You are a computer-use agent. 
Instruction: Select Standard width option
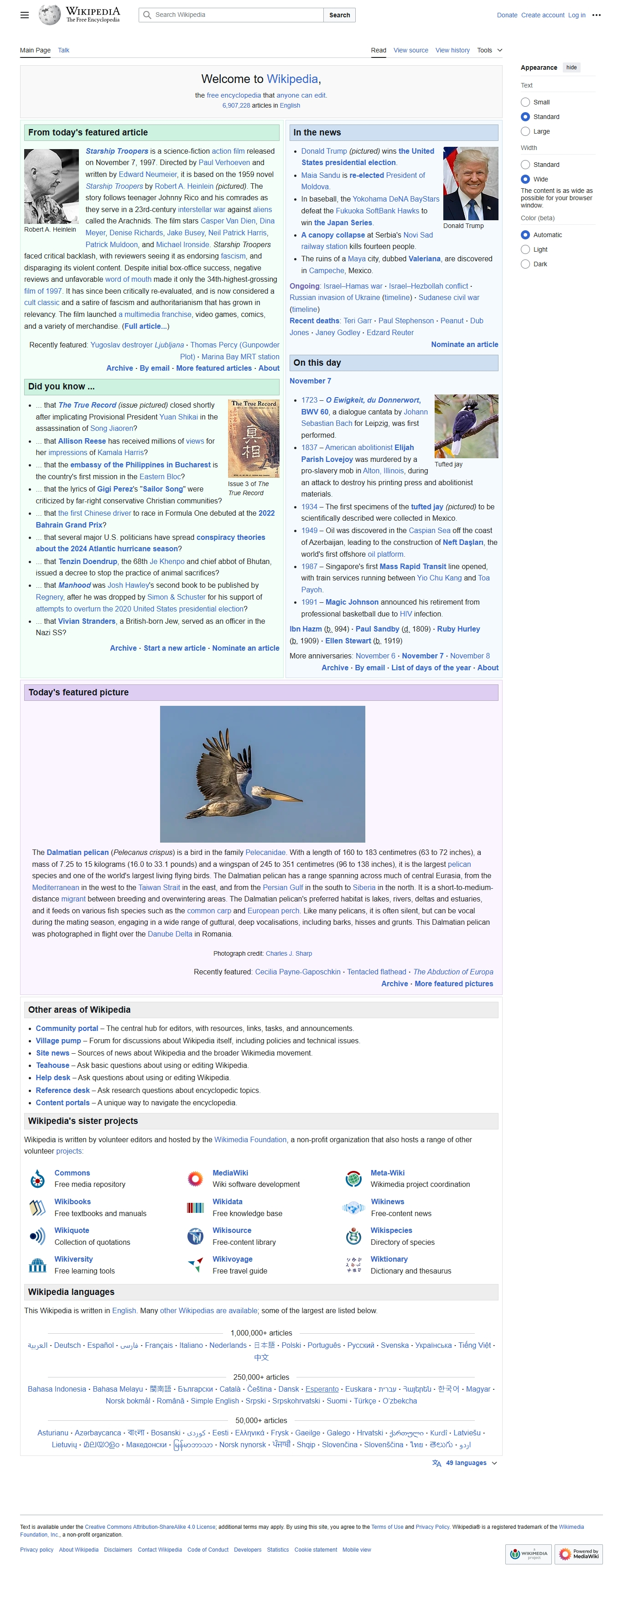[525, 165]
